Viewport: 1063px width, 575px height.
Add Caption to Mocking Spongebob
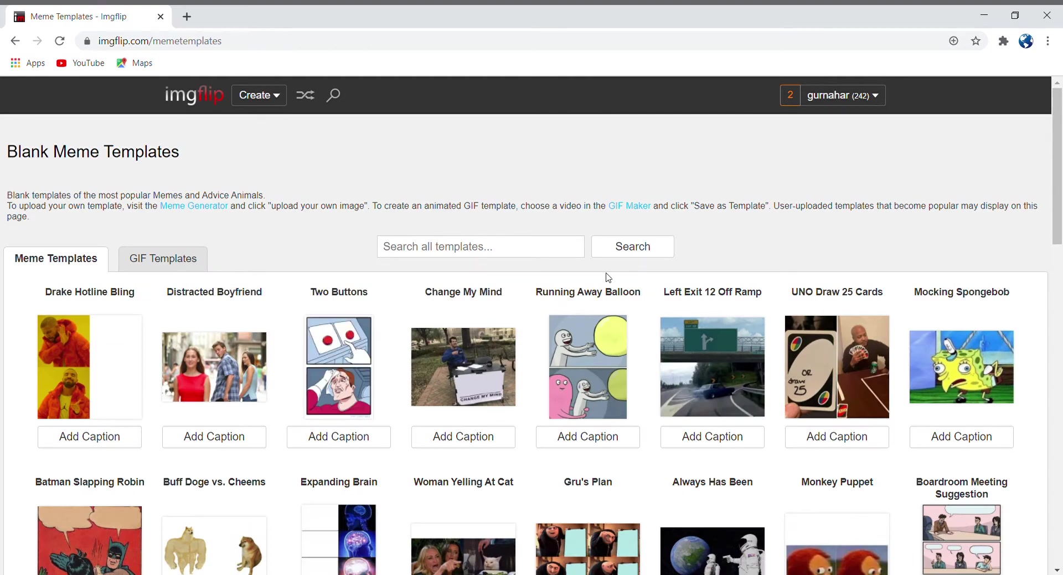[x=962, y=437]
